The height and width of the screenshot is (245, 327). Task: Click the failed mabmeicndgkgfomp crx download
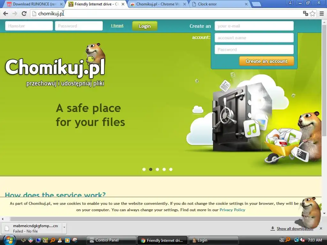[x=34, y=228]
